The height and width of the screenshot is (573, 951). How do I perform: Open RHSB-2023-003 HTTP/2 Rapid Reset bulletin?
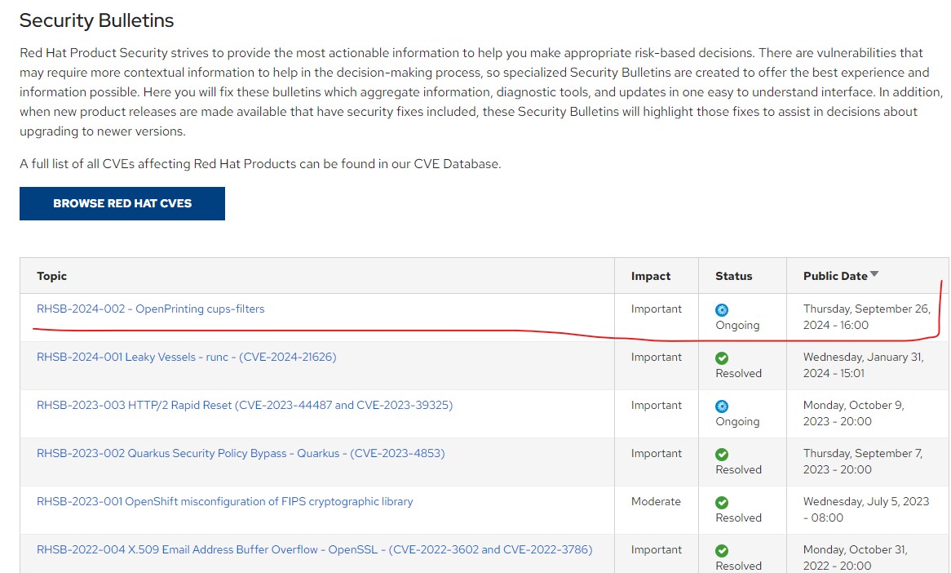(245, 405)
